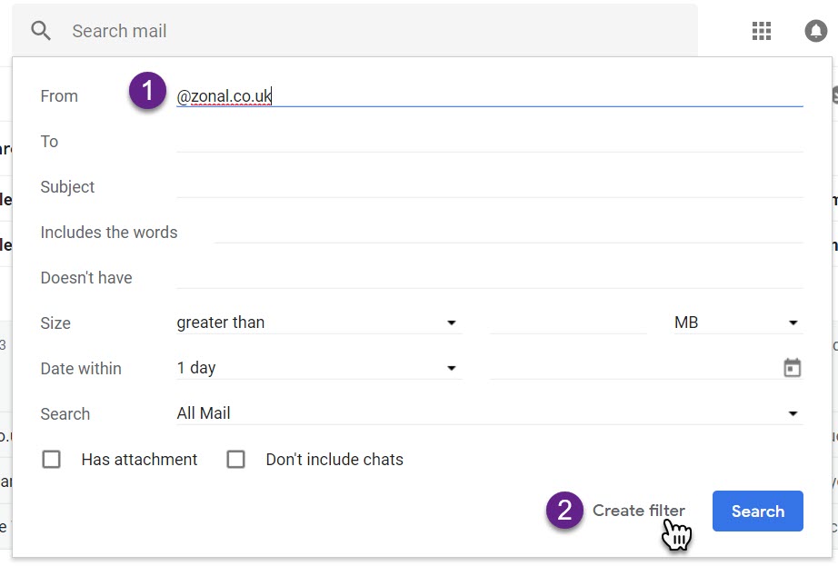The image size is (838, 566).
Task: Open the MB size unit dropdown
Action: [738, 323]
